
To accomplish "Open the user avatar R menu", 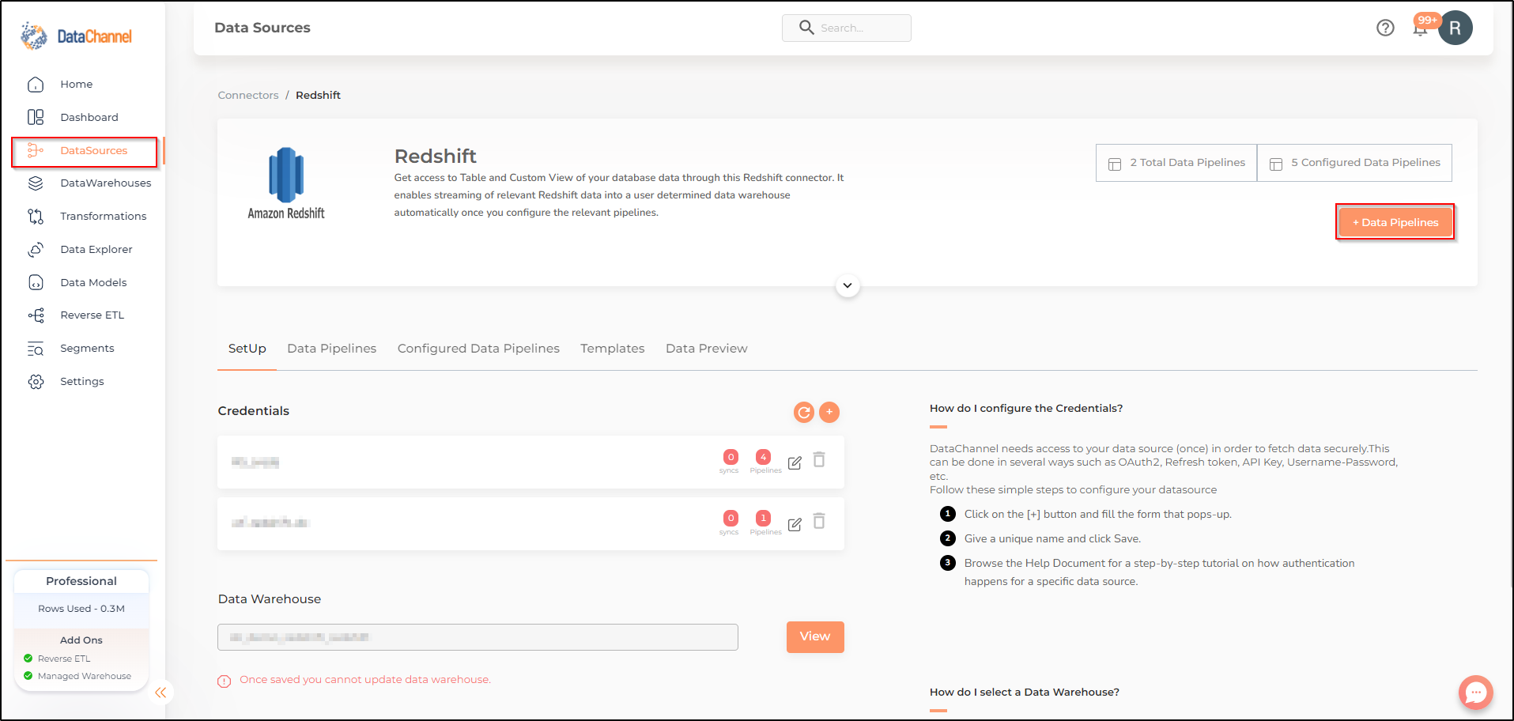I will click(1455, 28).
